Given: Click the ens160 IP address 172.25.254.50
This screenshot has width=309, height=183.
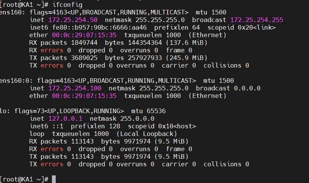Looking at the screenshot, I should point(73,20).
